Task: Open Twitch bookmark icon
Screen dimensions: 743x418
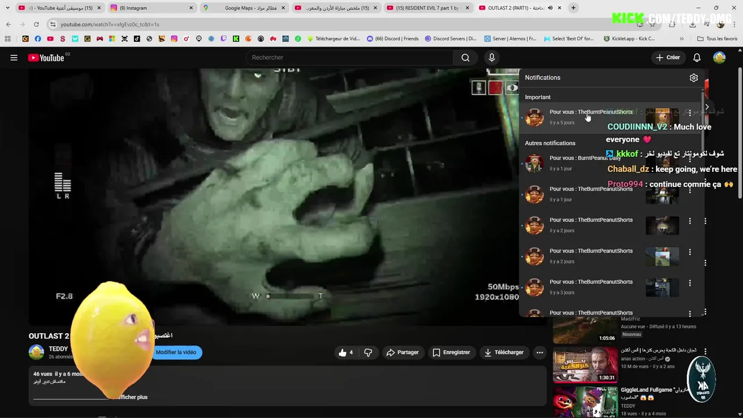Action: [224, 39]
